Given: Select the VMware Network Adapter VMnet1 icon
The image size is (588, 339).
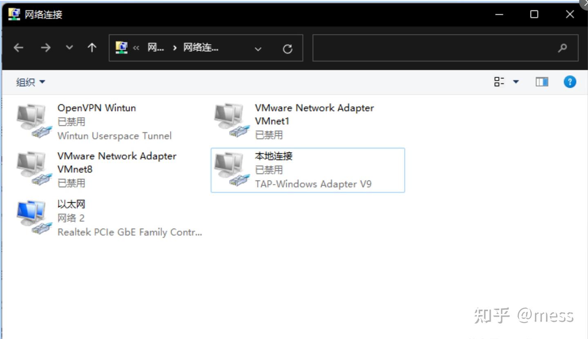Looking at the screenshot, I should point(232,121).
